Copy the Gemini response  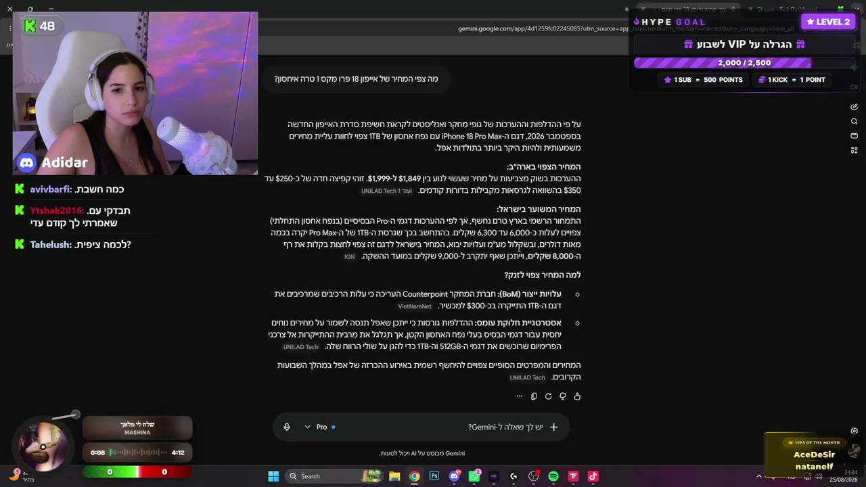click(x=534, y=396)
